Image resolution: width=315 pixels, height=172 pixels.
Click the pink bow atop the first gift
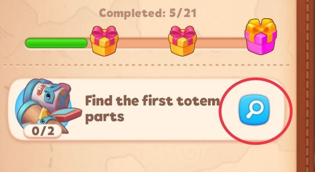(104, 33)
